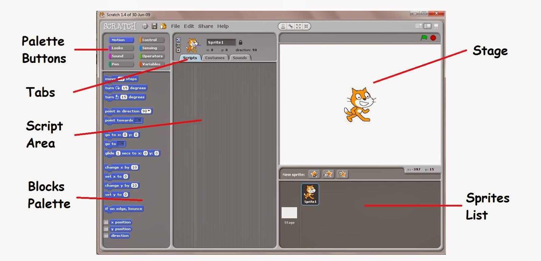Select the Sensing palette button
Viewport: 541px width, 261px height.
tap(152, 48)
